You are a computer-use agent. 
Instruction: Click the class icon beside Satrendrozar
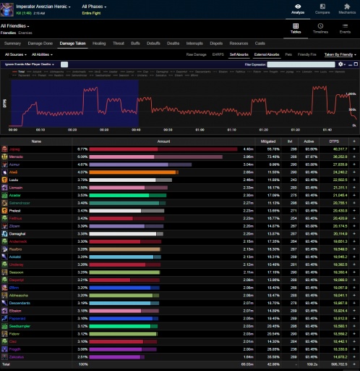click(x=4, y=203)
